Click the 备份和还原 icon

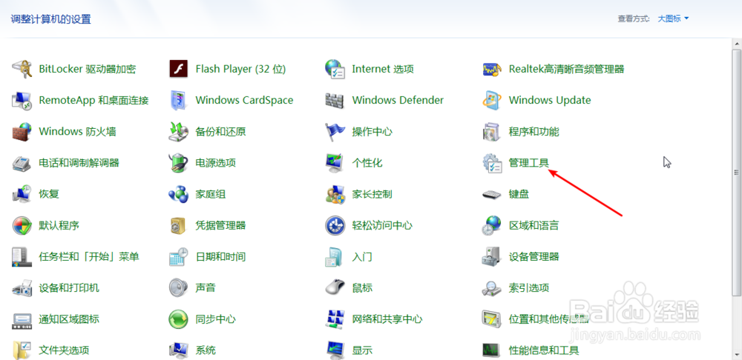coord(178,131)
